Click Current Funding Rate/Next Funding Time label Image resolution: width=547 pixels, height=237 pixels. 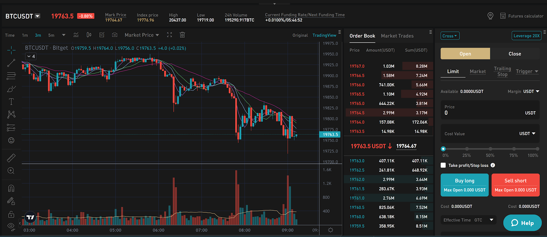point(305,15)
